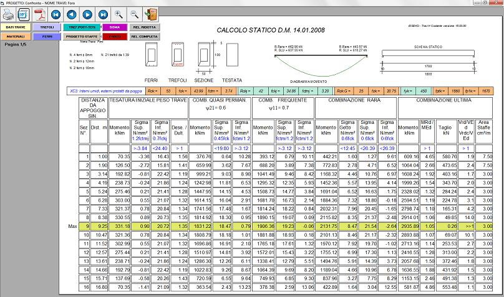
Task: Click the limit value '<19.80'
Action: coord(221,148)
